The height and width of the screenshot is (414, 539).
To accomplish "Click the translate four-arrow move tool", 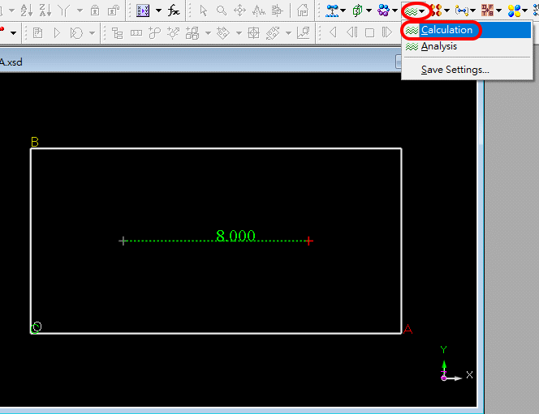I will (x=239, y=11).
